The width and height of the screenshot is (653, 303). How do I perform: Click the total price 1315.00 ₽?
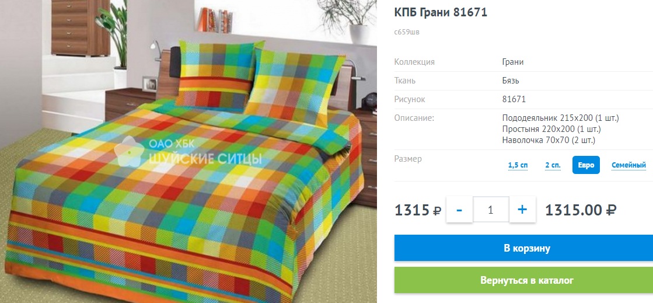[581, 210]
